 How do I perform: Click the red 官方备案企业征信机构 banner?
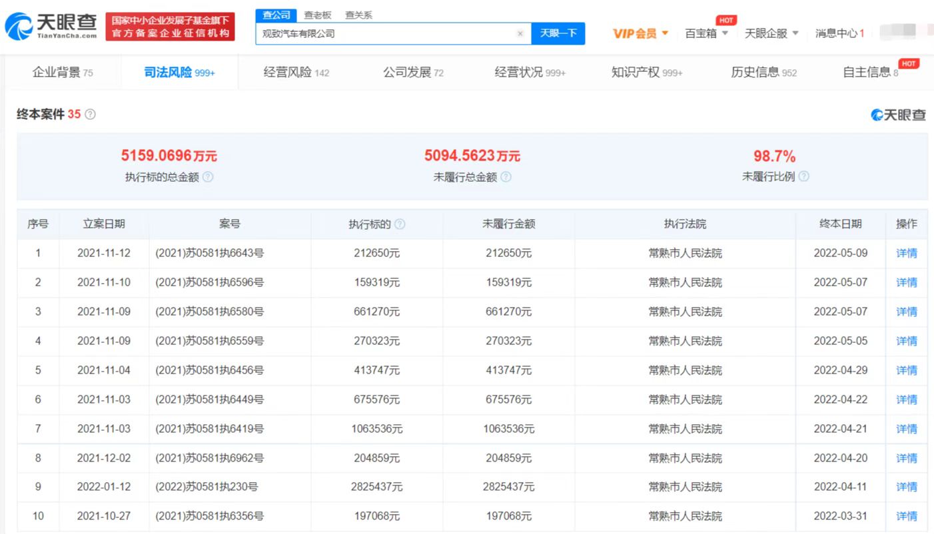point(170,27)
